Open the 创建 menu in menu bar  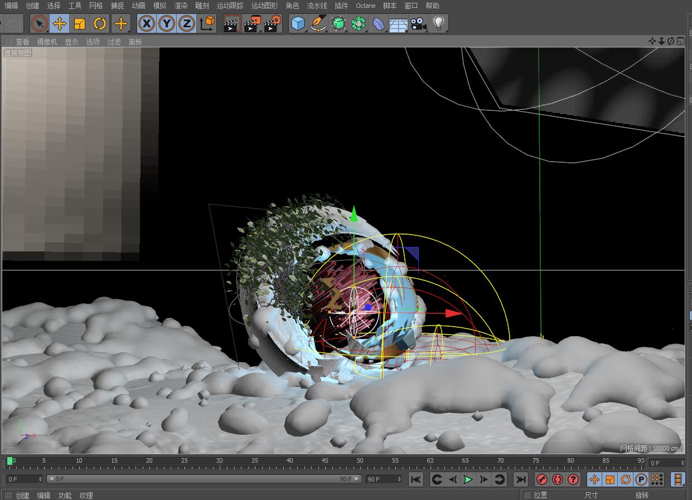pyautogui.click(x=32, y=6)
